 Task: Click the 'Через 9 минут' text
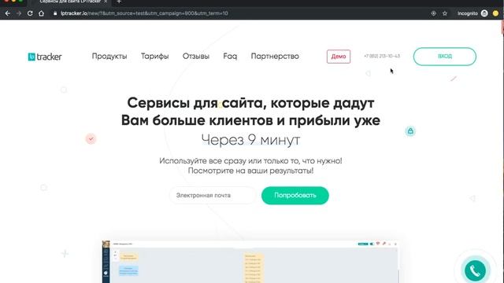tap(250, 140)
